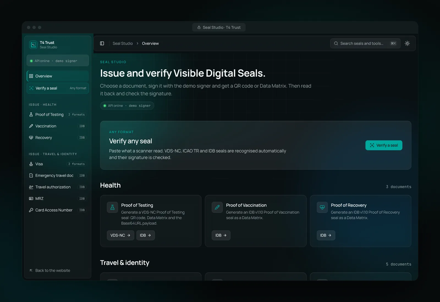440x302 pixels.
Task: Click the Proof of Vaccination card title
Action: 246,205
